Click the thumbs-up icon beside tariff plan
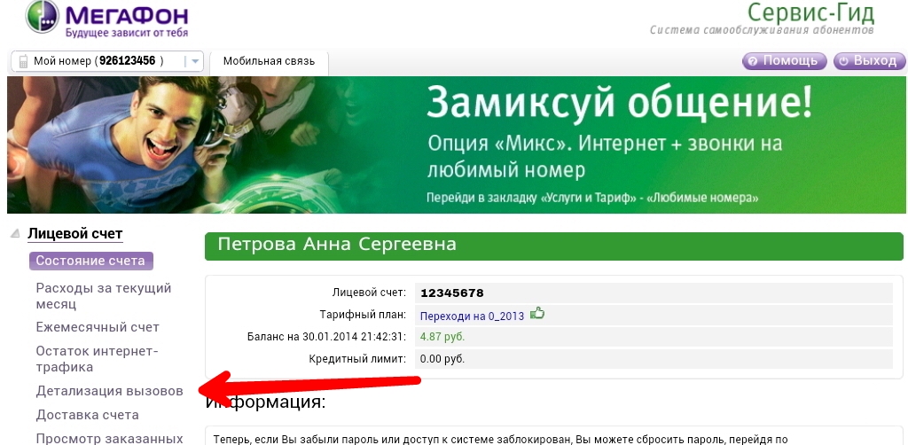 (x=536, y=314)
